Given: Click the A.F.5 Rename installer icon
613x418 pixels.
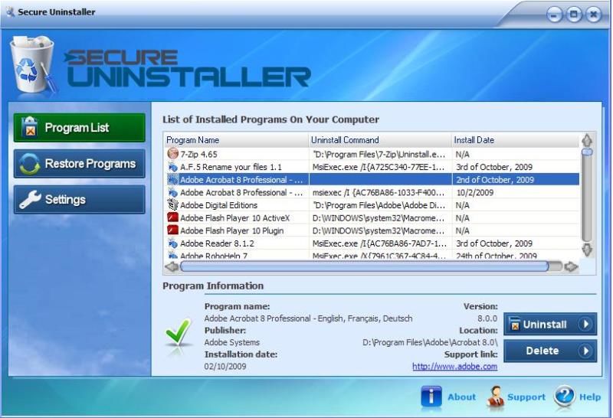Looking at the screenshot, I should click(x=172, y=167).
